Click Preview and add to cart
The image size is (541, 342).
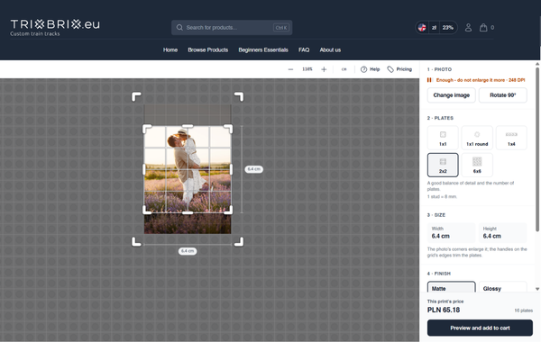(480, 328)
